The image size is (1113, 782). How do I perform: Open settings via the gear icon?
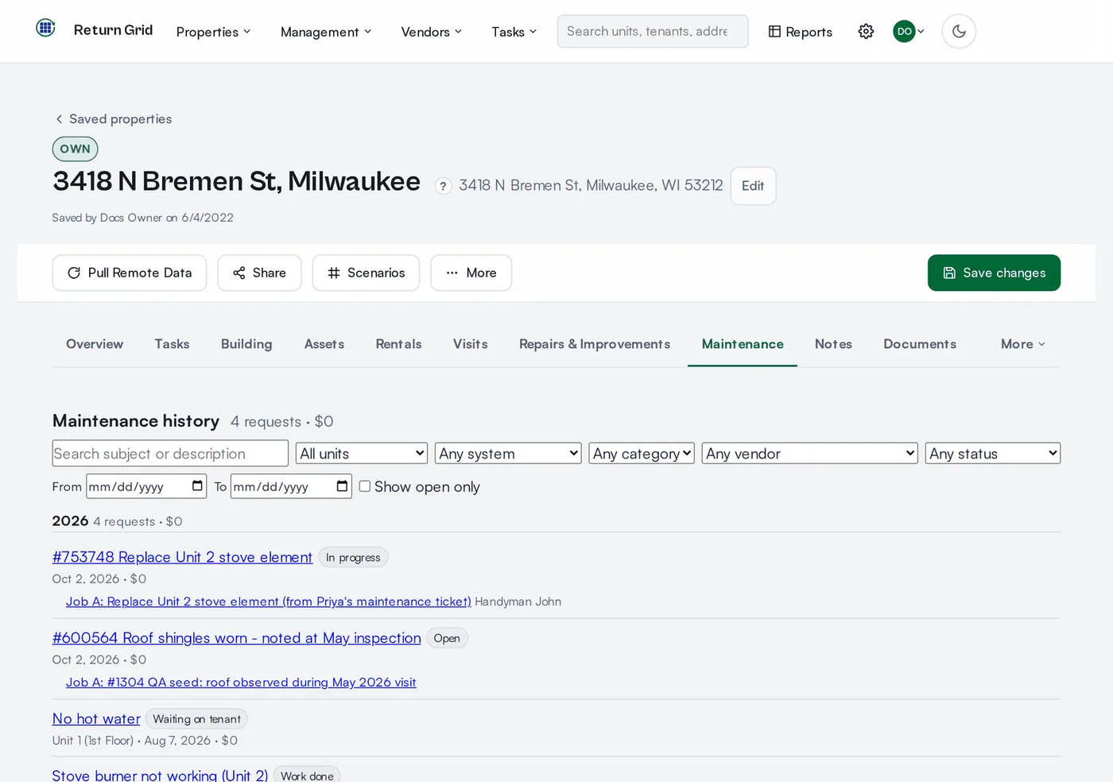[x=866, y=31]
